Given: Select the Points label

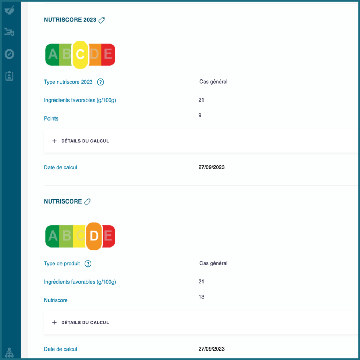Looking at the screenshot, I should 51,118.
